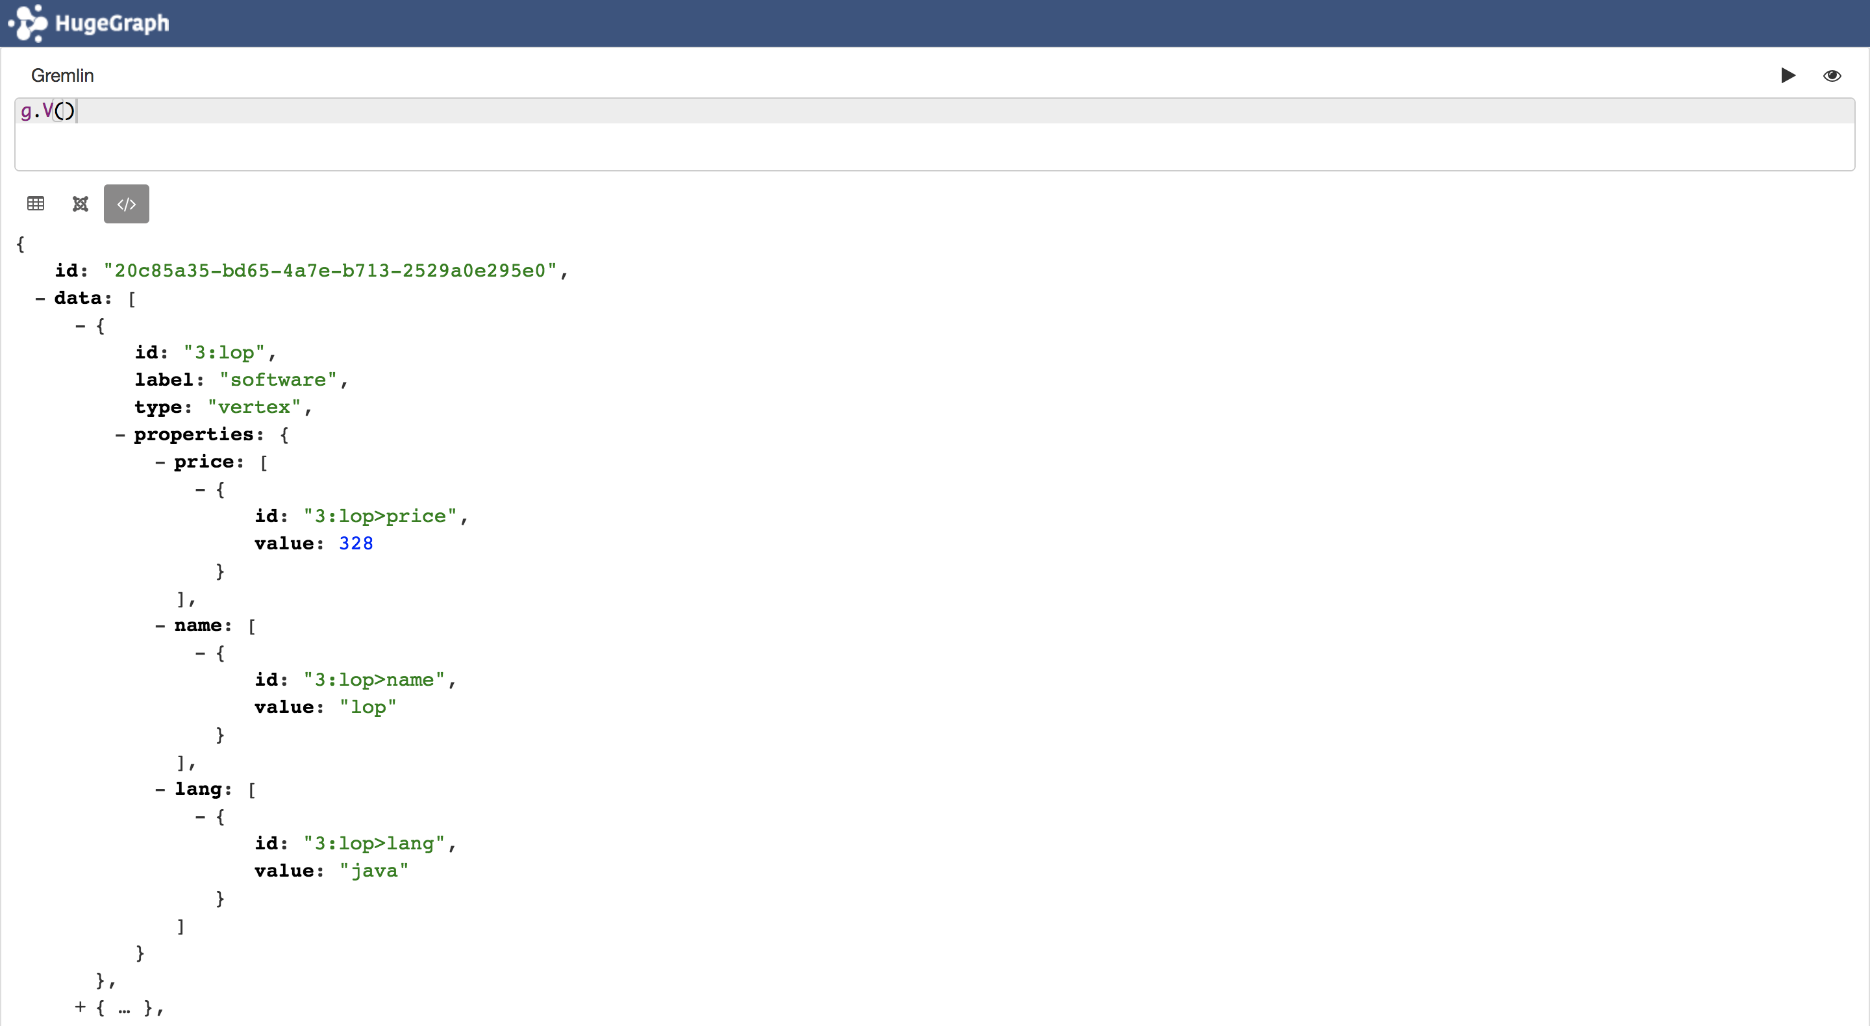The image size is (1870, 1026).
Task: Collapse the object inside price array
Action: point(199,490)
